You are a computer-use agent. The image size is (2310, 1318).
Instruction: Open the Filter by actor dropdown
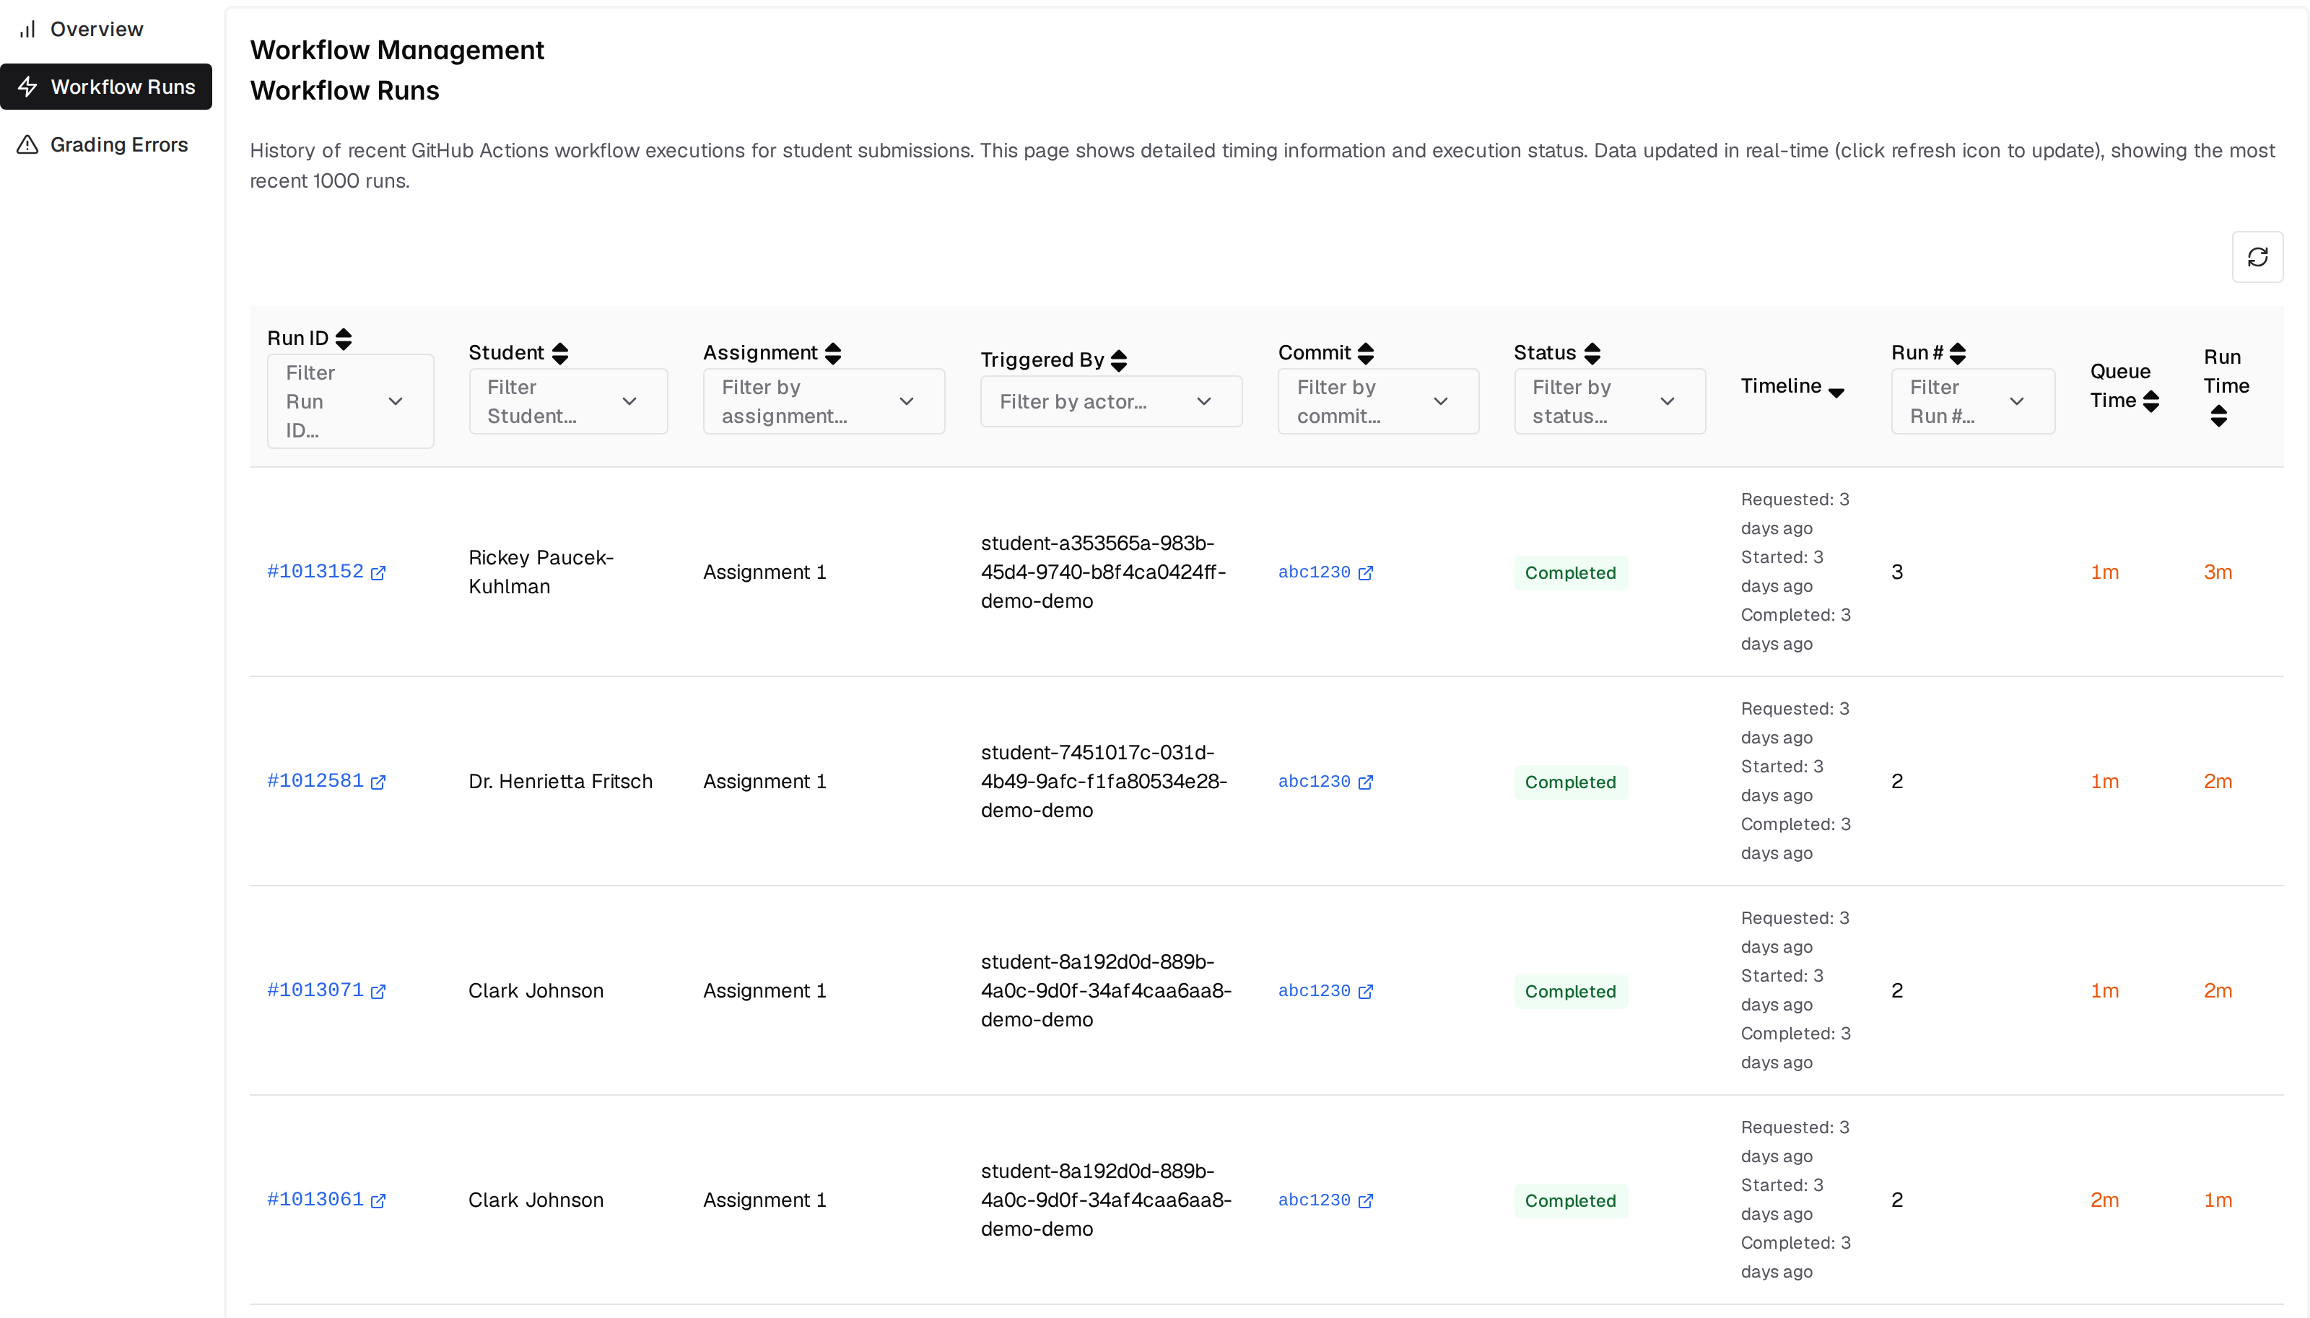pyautogui.click(x=1111, y=401)
